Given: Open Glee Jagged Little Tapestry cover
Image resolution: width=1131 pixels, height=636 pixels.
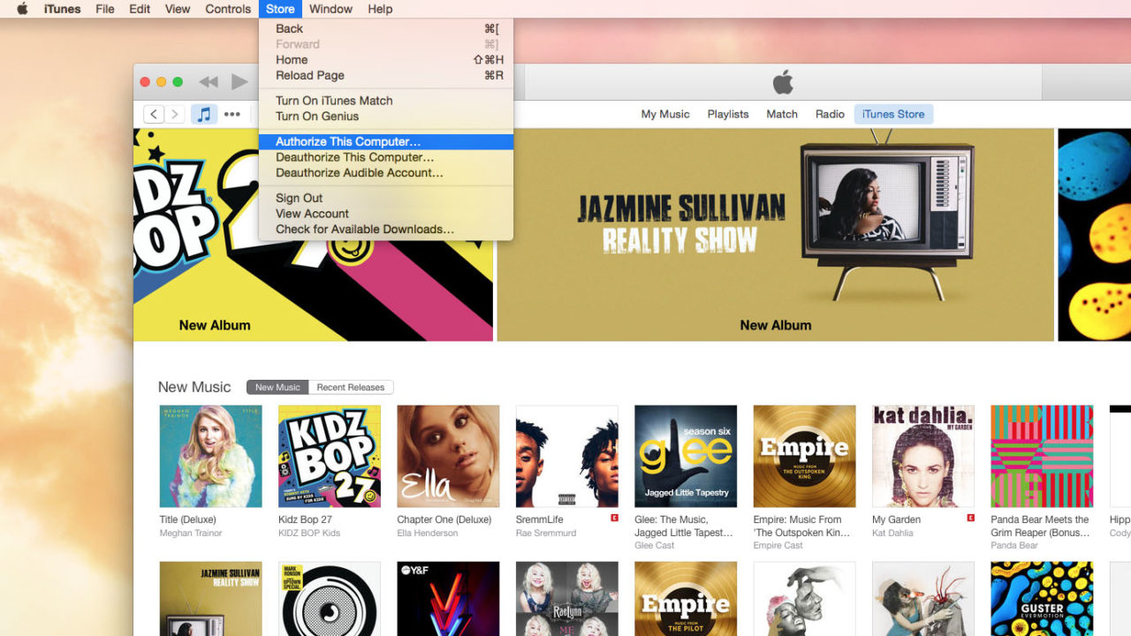Looking at the screenshot, I should (686, 456).
